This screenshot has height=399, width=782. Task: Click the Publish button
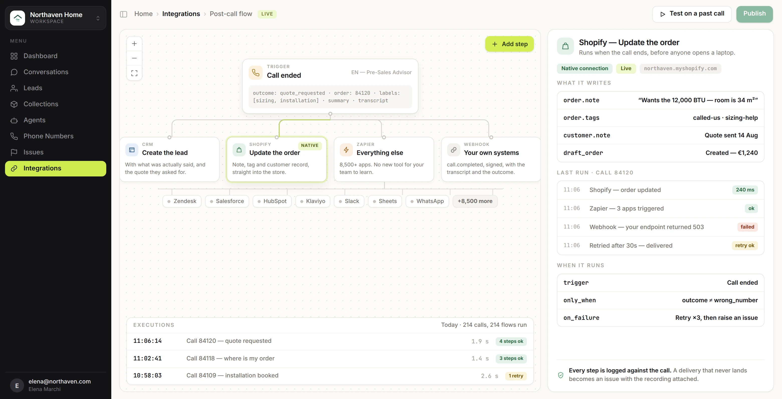point(754,14)
